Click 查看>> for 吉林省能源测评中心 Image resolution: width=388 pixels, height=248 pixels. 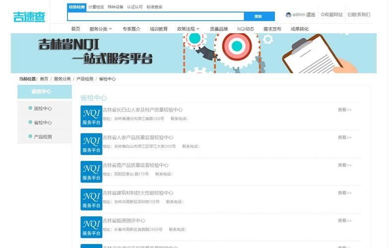(x=344, y=221)
